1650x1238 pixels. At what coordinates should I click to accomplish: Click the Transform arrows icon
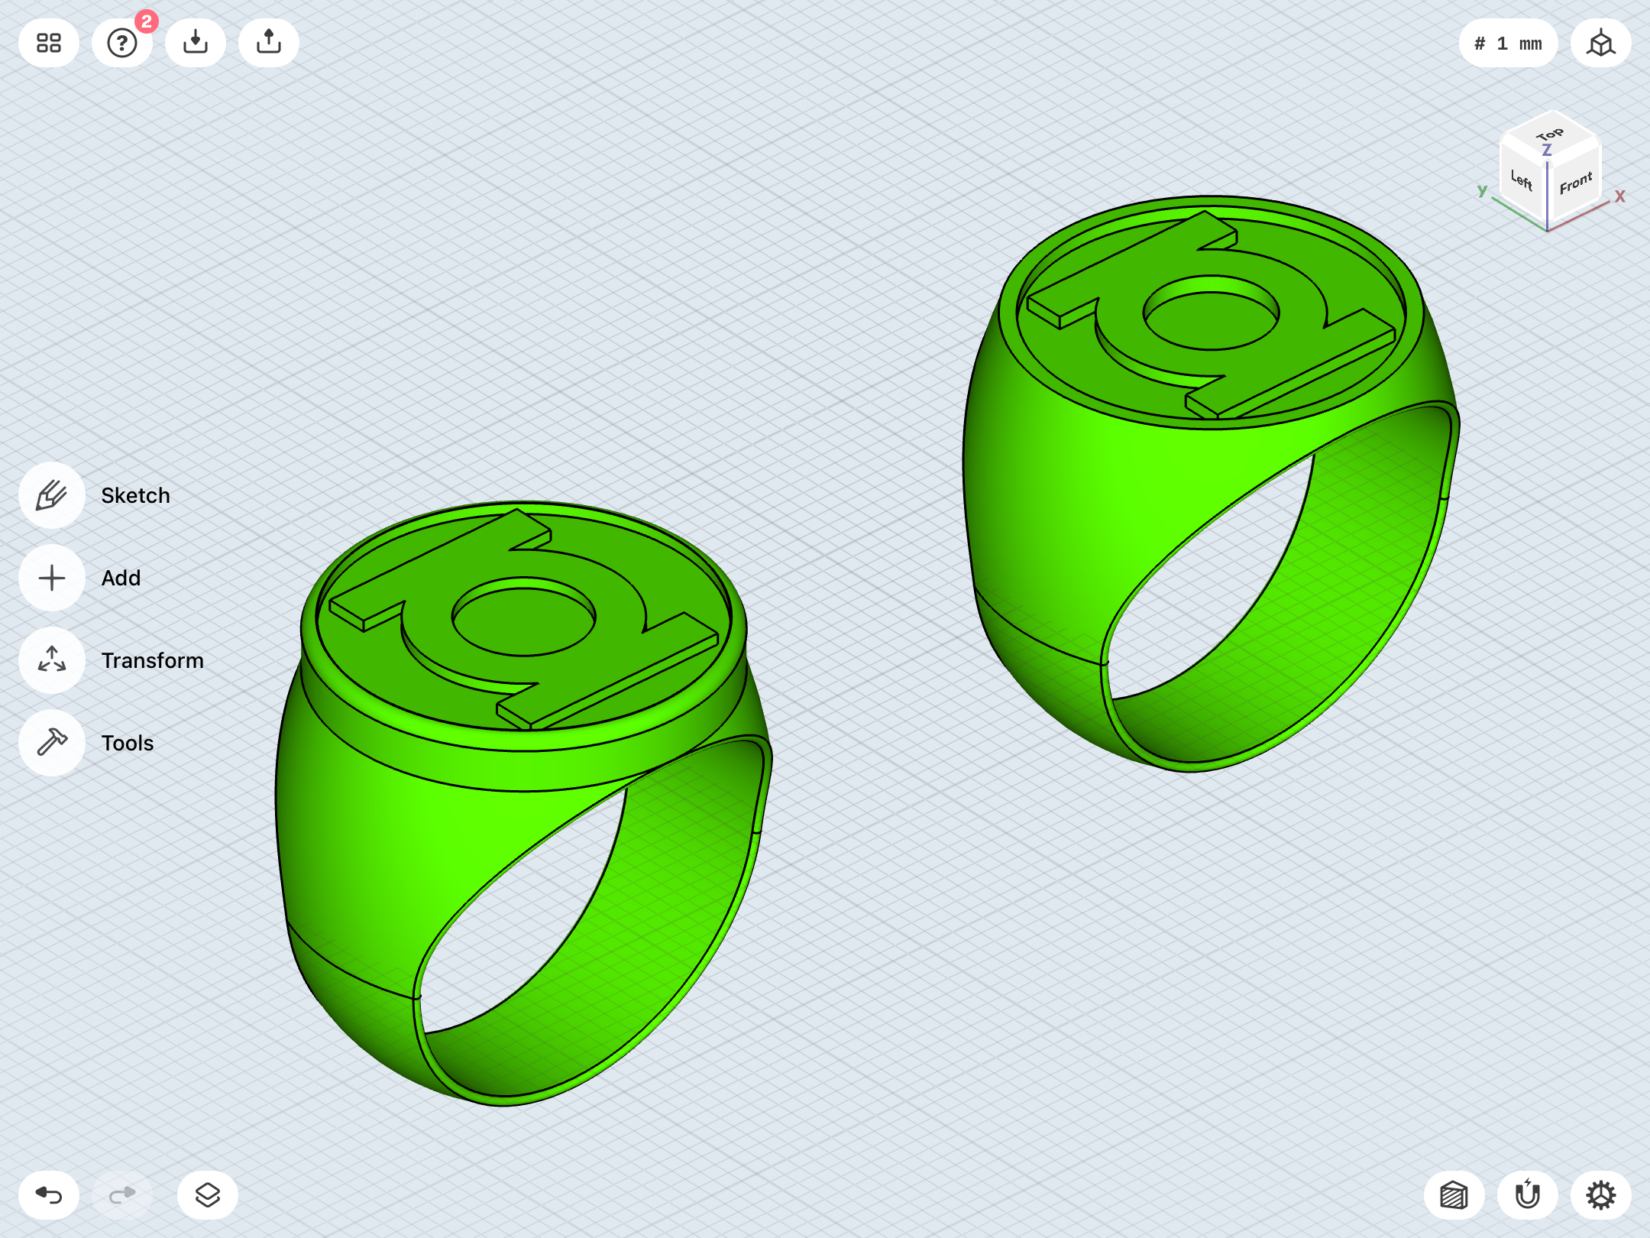(52, 660)
